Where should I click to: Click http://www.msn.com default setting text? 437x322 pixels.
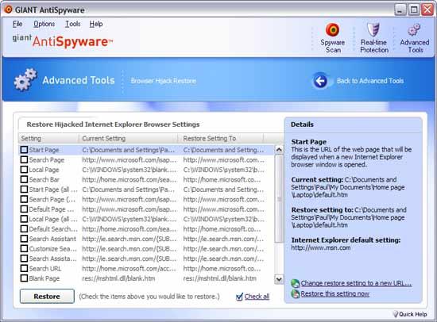[x=321, y=247]
